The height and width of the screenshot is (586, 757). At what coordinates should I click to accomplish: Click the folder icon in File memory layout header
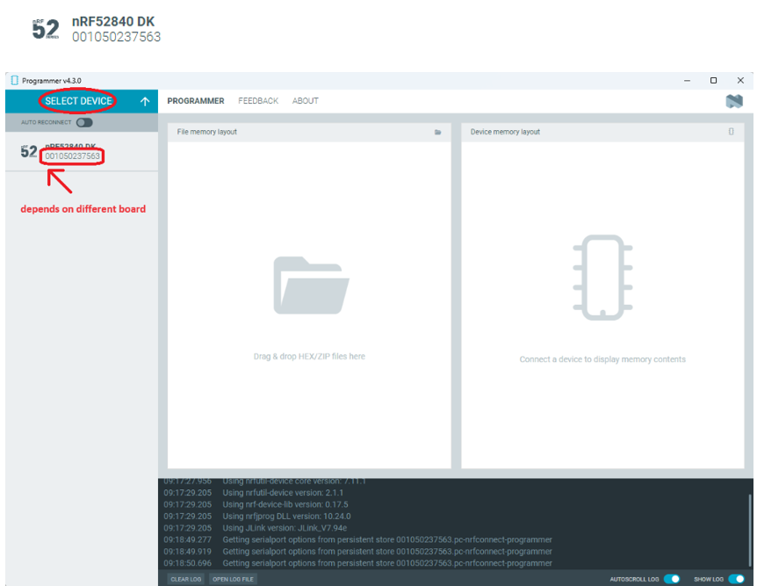coord(437,132)
